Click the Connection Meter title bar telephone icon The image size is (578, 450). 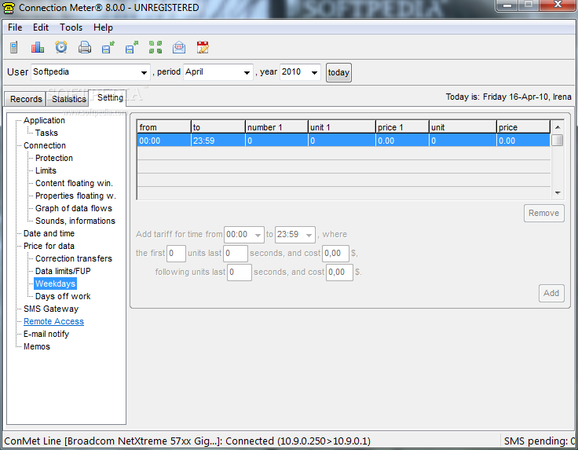click(8, 7)
